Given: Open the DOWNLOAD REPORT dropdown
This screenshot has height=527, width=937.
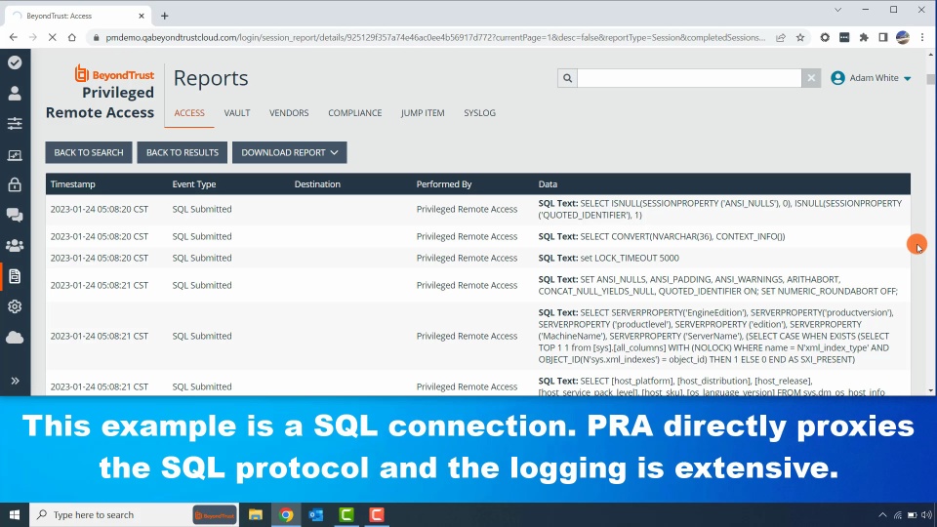Looking at the screenshot, I should click(289, 152).
